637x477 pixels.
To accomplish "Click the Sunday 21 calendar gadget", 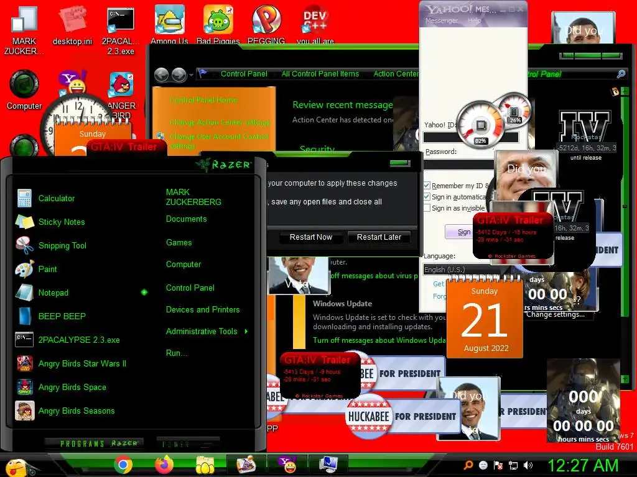I will coord(484,317).
